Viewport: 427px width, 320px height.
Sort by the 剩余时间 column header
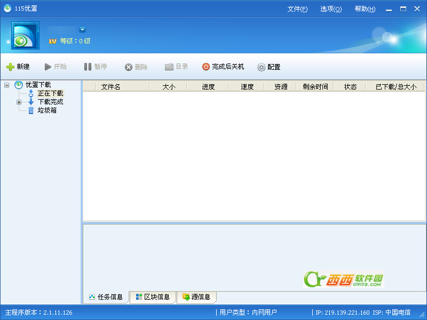click(315, 87)
